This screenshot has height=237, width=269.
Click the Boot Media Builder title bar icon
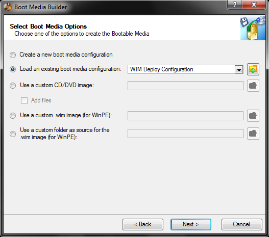point(8,7)
